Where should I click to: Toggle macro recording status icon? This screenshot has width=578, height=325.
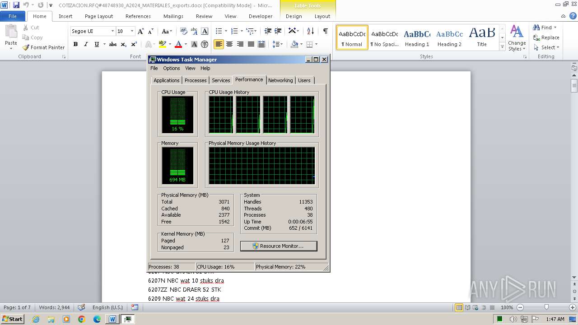pos(135,307)
